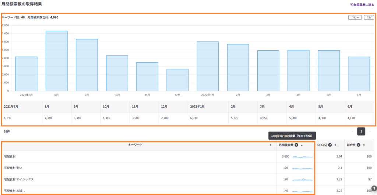The image size is (377, 195).
Task: Click the sparkline chart for 宅配食材 row
Action: (x=302, y=157)
